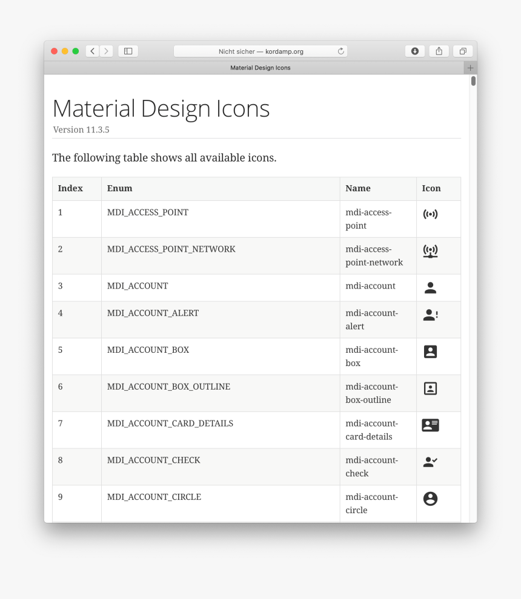Select the MDI_ACCOUNT enum cell
This screenshot has height=599, width=521.
tap(221, 287)
